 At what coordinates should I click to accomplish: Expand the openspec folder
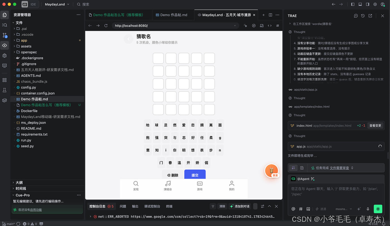point(29,52)
